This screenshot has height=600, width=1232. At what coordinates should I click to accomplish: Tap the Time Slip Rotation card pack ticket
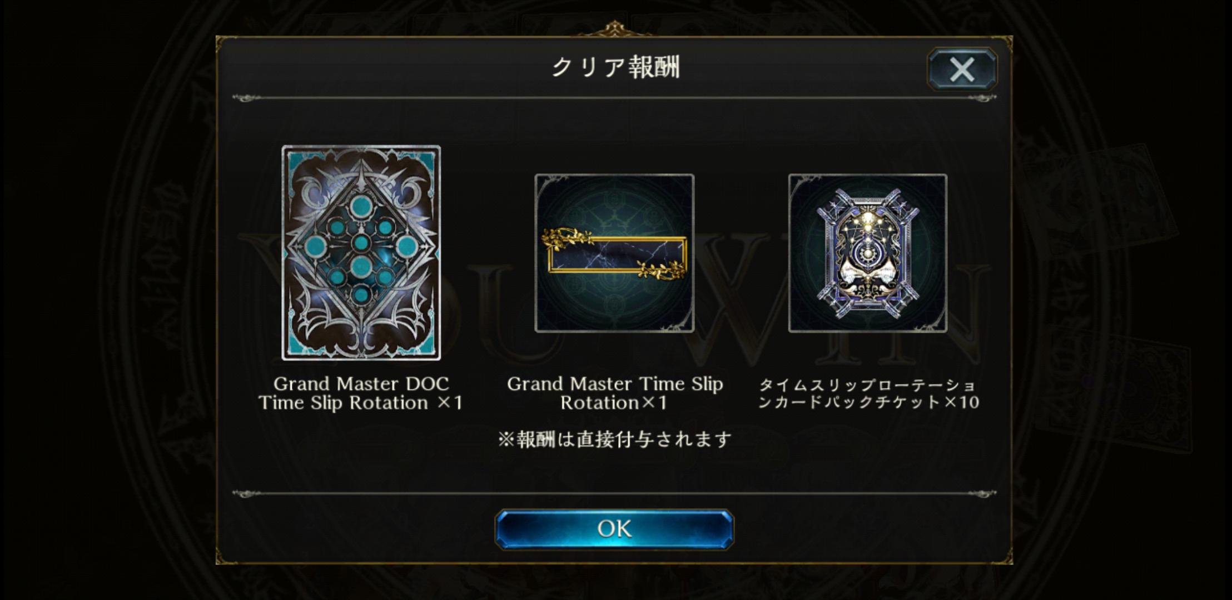point(868,253)
